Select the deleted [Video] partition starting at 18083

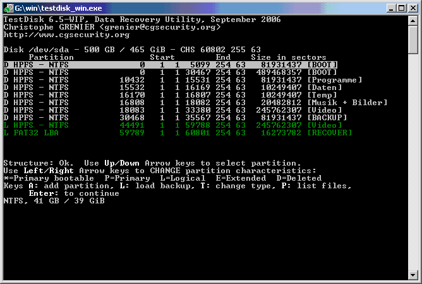pos(172,110)
